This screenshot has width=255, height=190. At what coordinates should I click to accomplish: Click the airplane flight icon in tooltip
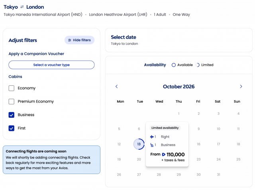pyautogui.click(x=152, y=137)
